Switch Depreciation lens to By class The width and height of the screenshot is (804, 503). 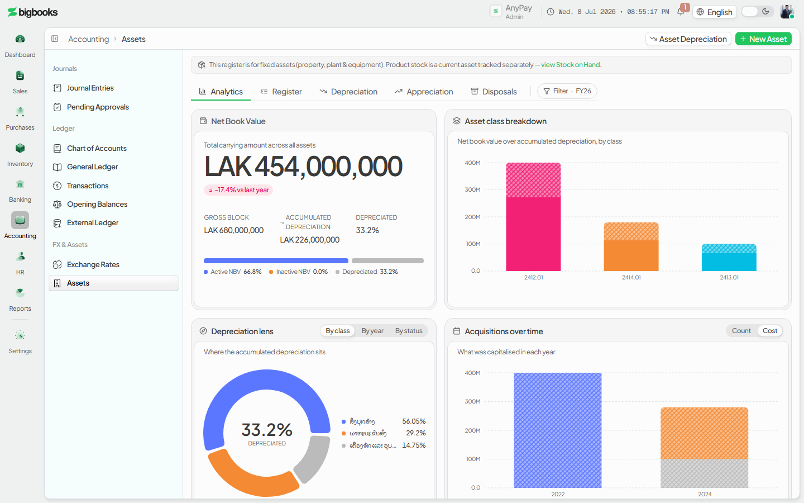338,331
